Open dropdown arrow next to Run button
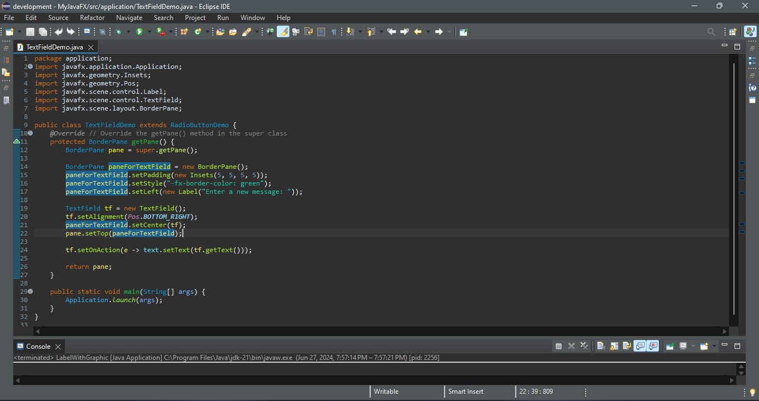Viewport: 759px width, 401px height. [x=149, y=32]
